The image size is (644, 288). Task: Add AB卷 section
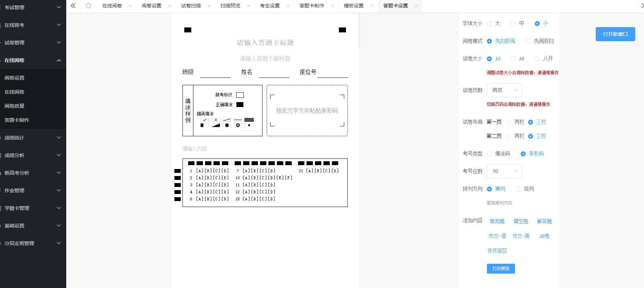click(x=544, y=236)
